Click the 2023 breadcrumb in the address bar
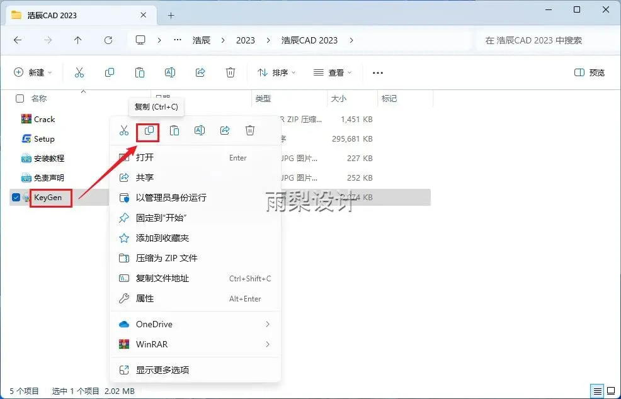 pos(246,40)
